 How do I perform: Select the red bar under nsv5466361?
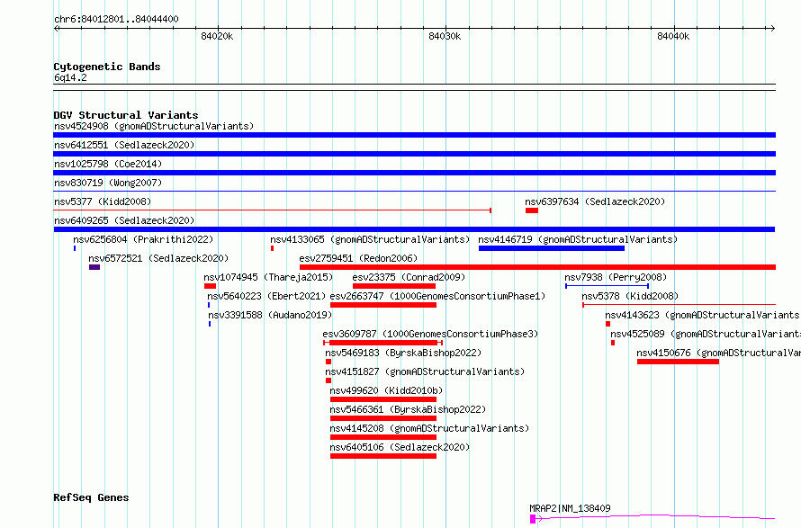[383, 418]
